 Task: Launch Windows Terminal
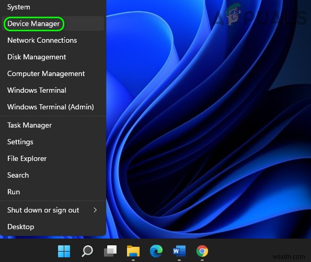coord(53,90)
